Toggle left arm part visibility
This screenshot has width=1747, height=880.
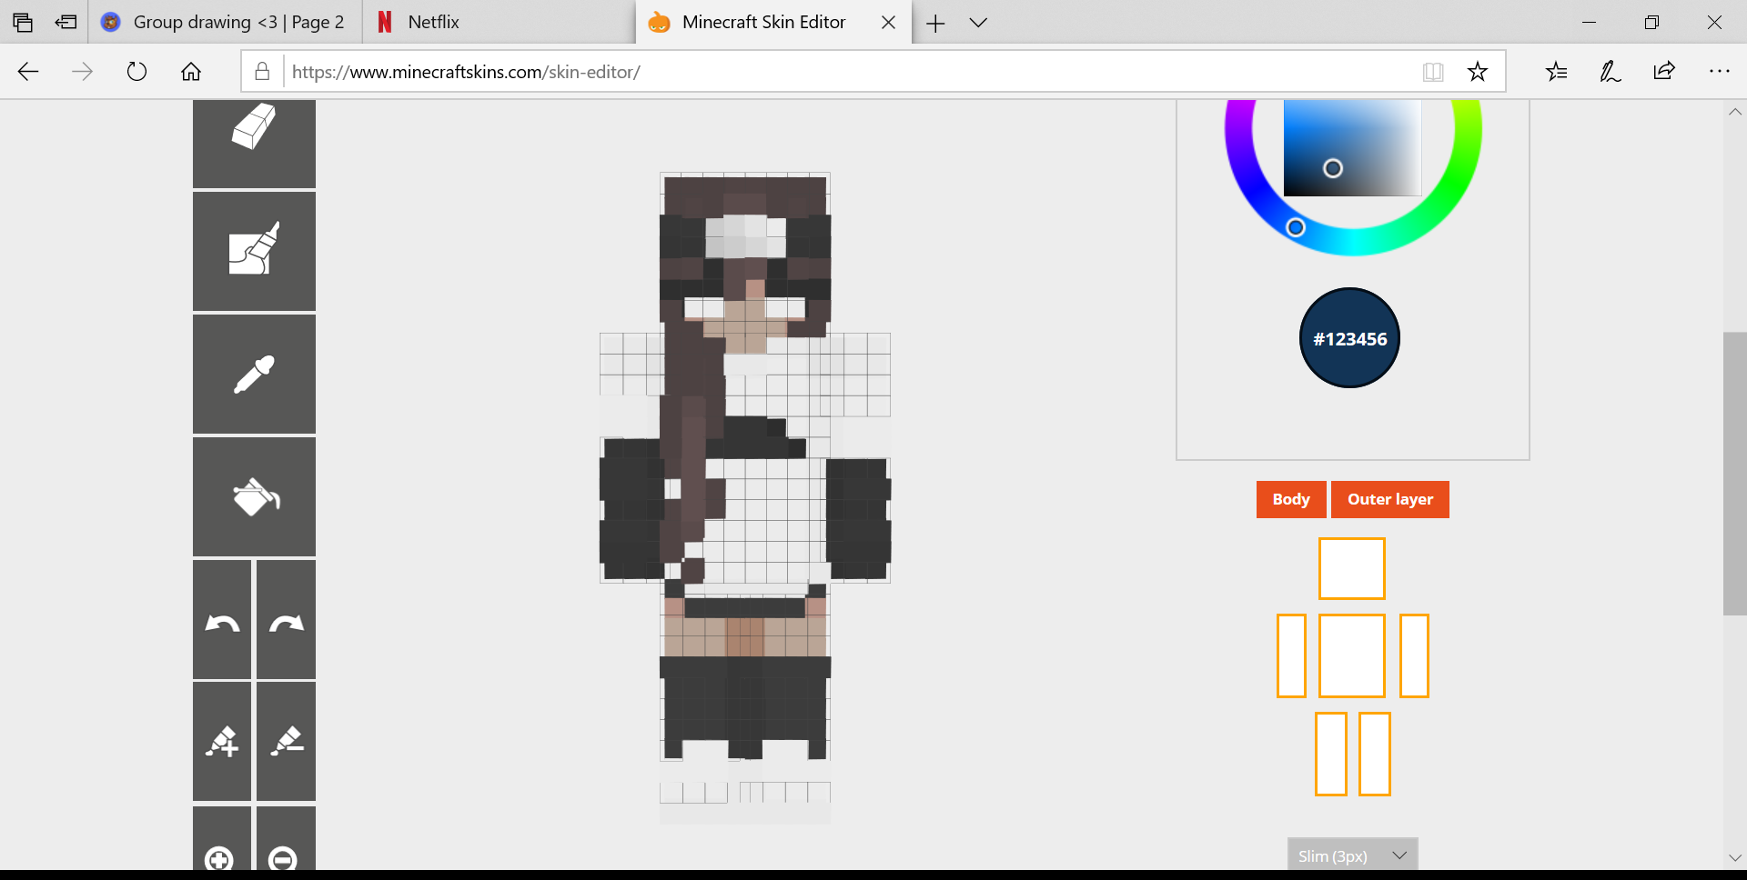click(1291, 655)
